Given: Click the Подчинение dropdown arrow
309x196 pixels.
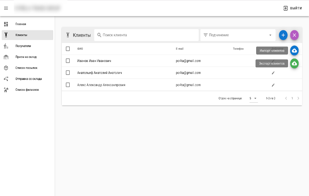Looking at the screenshot, I should [270, 35].
